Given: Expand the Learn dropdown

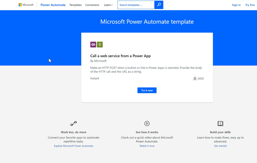Looking at the screenshot, I should pos(108,5).
